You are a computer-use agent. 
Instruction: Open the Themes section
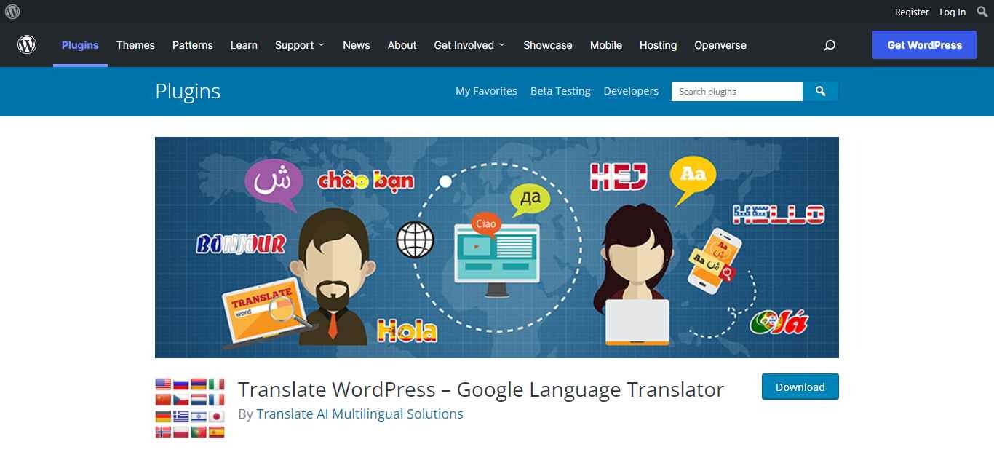pyautogui.click(x=135, y=45)
